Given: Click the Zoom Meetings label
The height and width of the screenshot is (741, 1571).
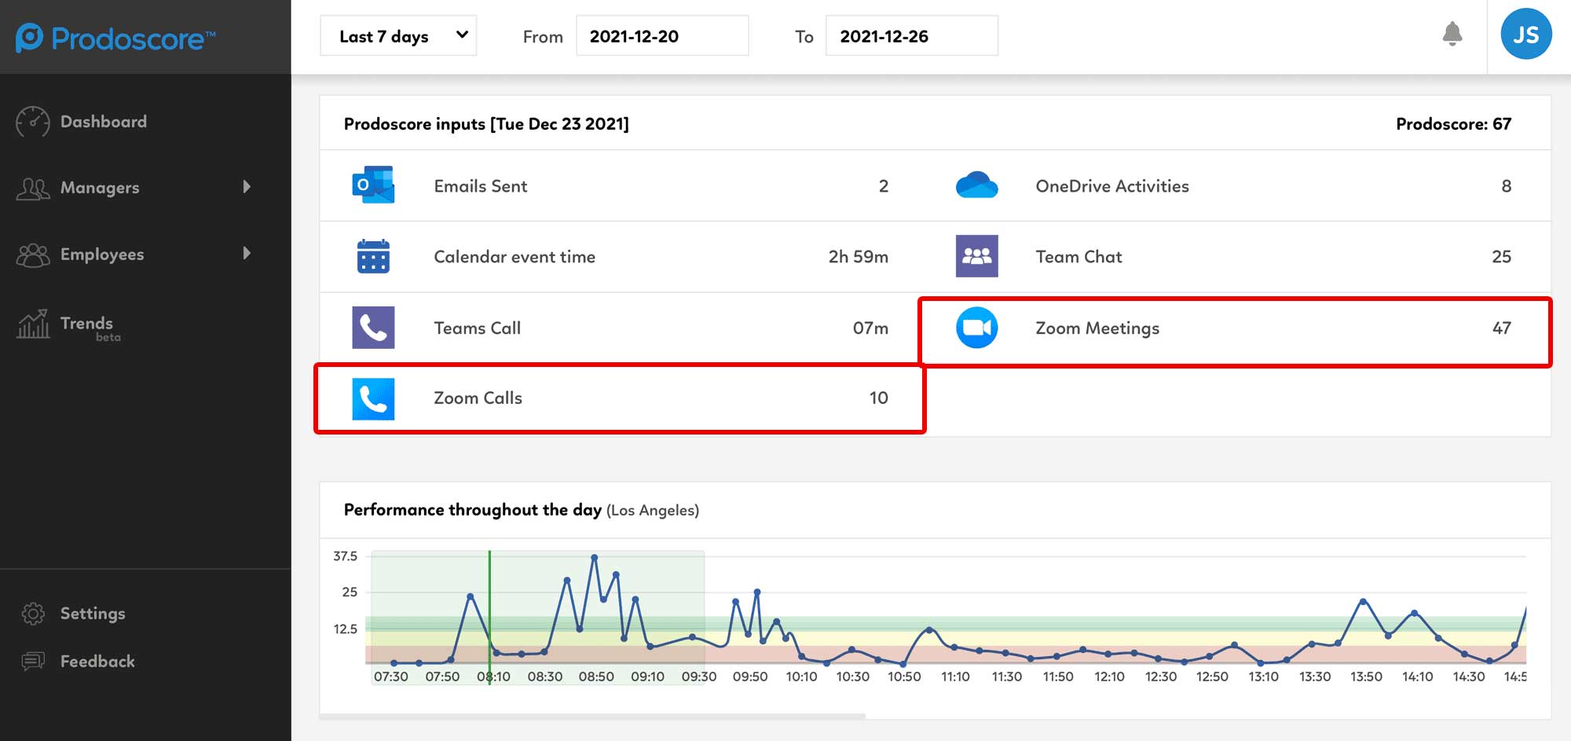Looking at the screenshot, I should (x=1097, y=328).
